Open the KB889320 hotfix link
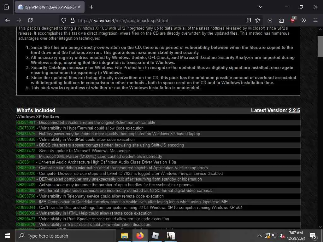 click(26, 174)
